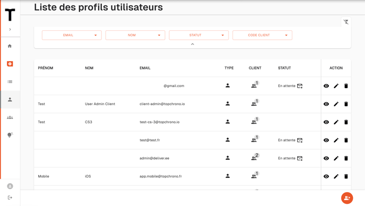Open the EMAIL filter dropdown
Image resolution: width=365 pixels, height=206 pixels.
tap(72, 35)
